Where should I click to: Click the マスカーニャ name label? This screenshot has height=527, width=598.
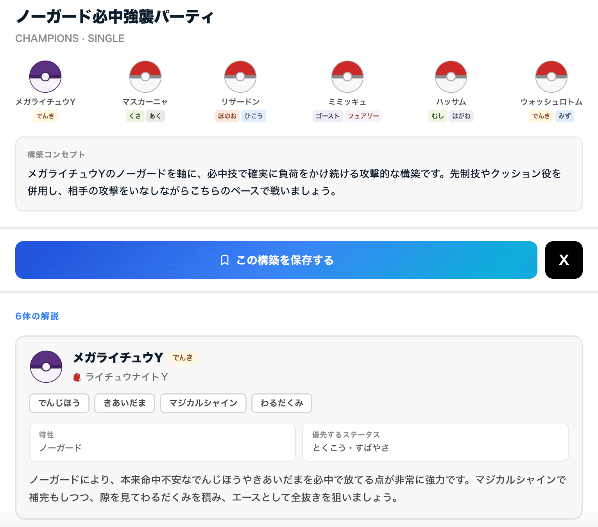coord(145,102)
